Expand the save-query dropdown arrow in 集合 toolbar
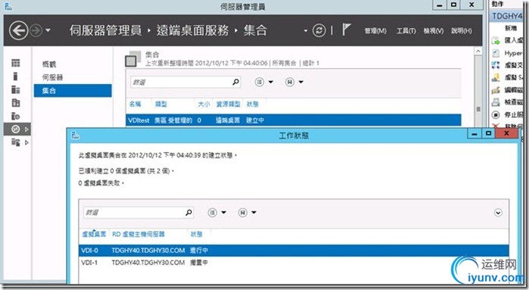Viewport: 529px width, 290px height. tap(301, 82)
